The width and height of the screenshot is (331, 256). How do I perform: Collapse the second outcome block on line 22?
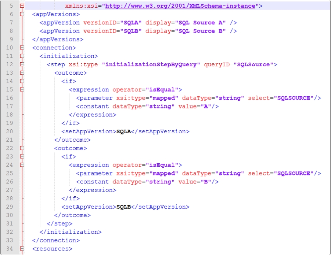click(x=22, y=148)
